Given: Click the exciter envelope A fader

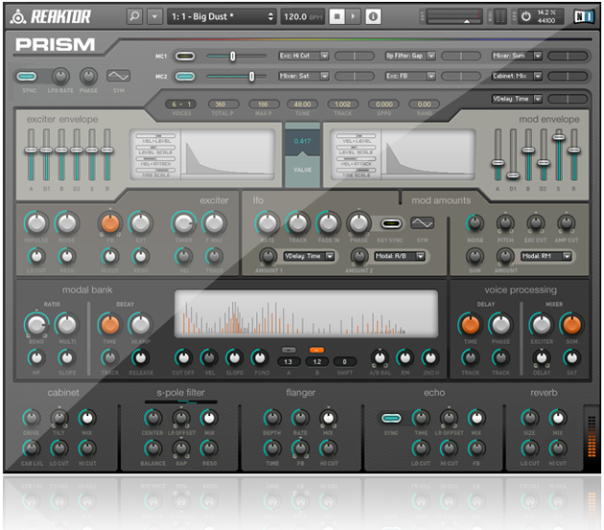Looking at the screenshot, I should point(31,150).
